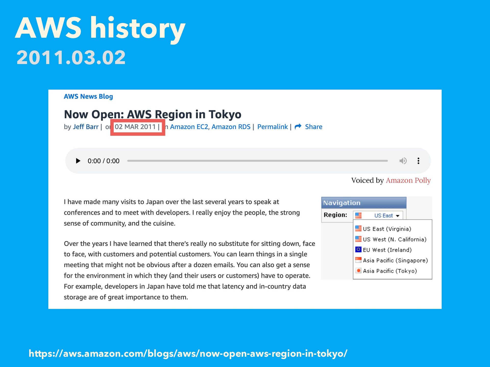Click the Singapore flag icon
The image size is (490, 367).
(358, 260)
